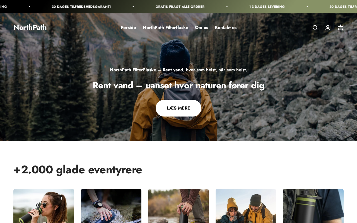This screenshot has height=223, width=357.
Task: Open the account login icon
Action: pos(328,27)
